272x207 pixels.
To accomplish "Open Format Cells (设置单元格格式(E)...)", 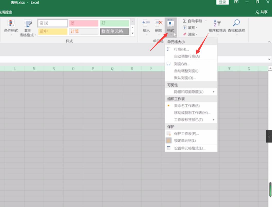I will pos(191,148).
